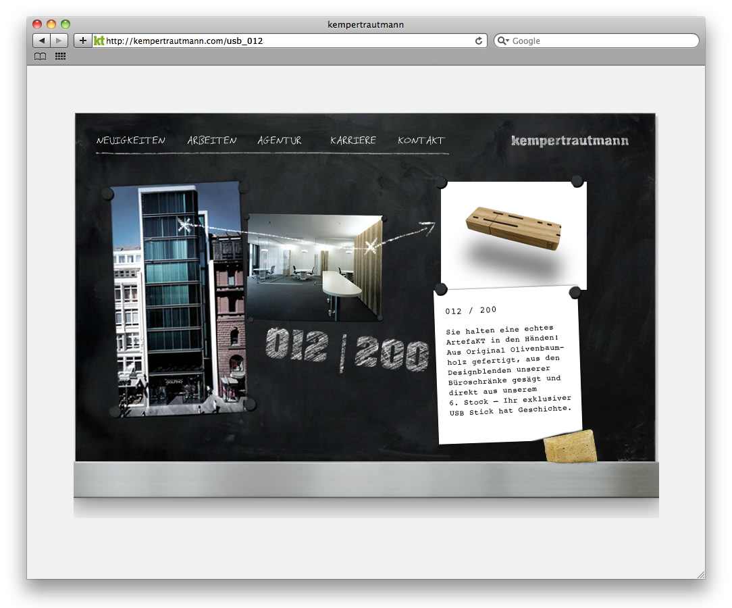
Task: Open the AGENTUR menu item
Action: (x=280, y=140)
